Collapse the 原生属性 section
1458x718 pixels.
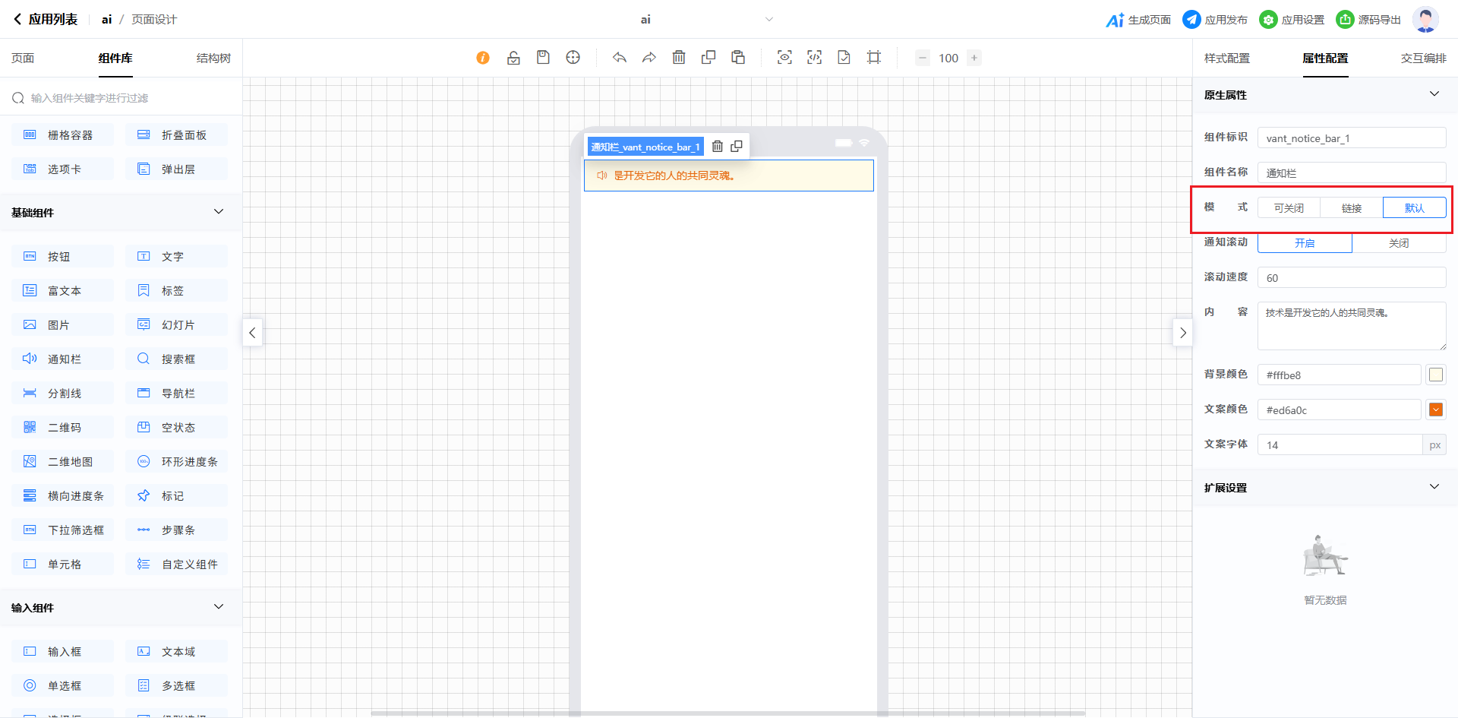[x=1434, y=94]
